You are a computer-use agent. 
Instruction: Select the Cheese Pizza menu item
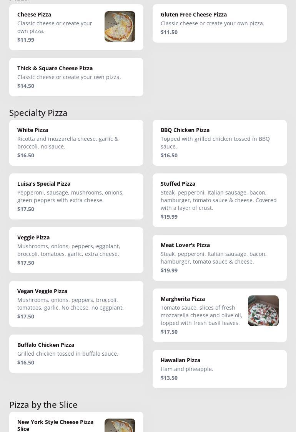(58, 27)
